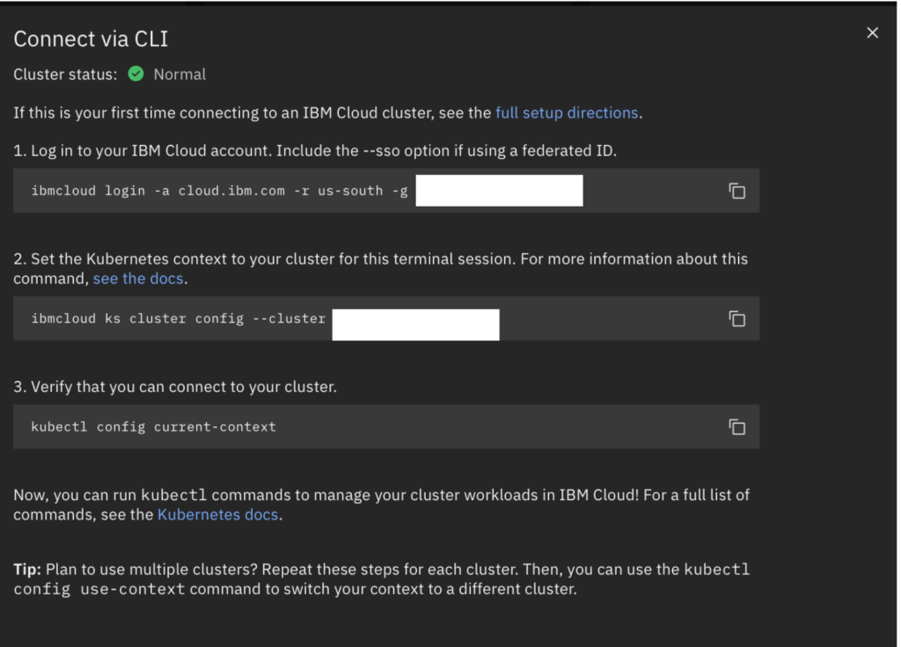
Task: Click step 1 Log in instruction text
Action: [x=315, y=150]
